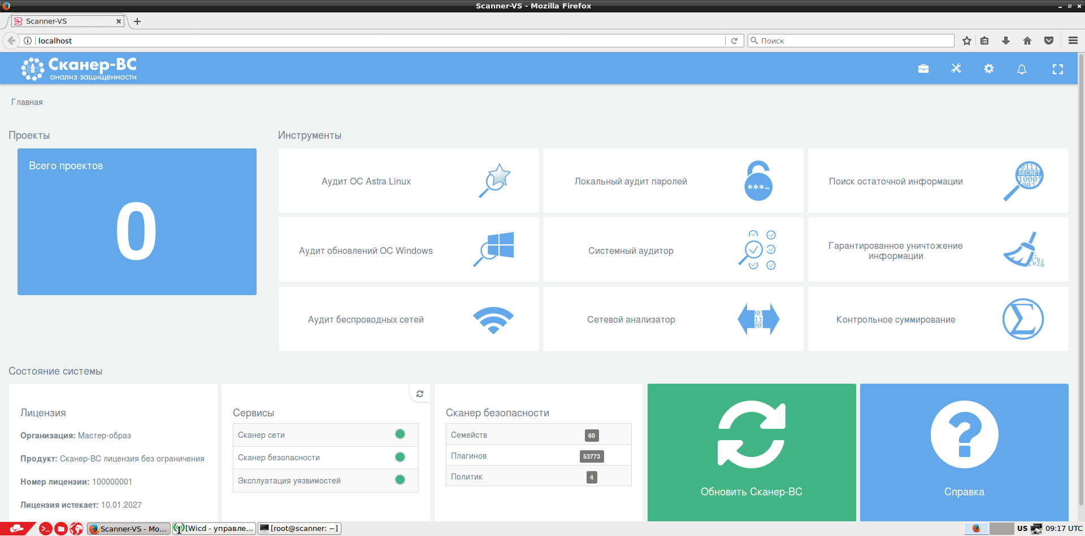
Task: Open Гарантированное уничтожение информации via broom icon
Action: tap(1023, 249)
